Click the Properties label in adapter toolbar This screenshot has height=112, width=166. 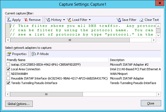tap(19, 54)
